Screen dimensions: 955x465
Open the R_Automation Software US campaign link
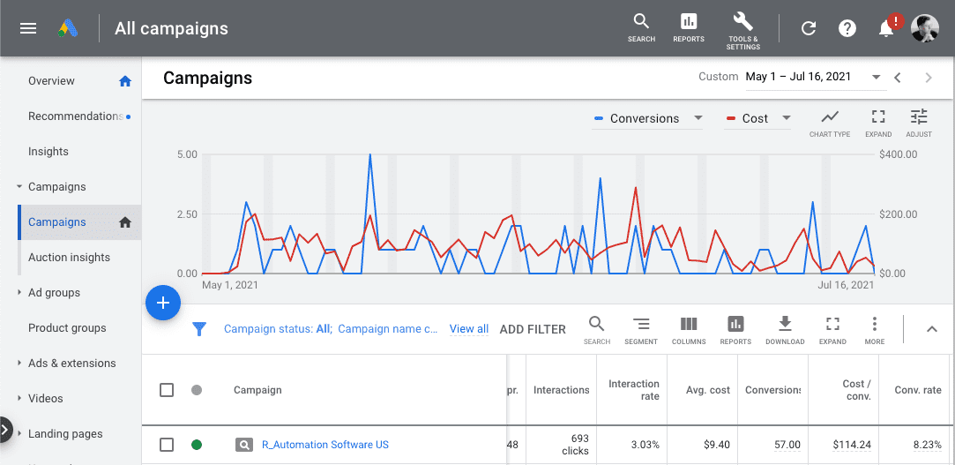(x=325, y=445)
